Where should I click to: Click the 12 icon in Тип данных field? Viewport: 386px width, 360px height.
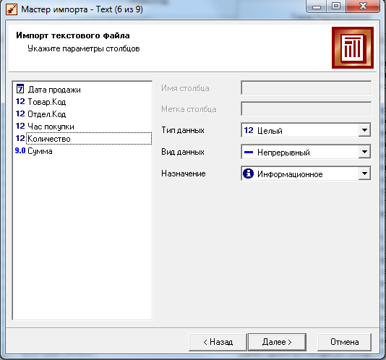[x=249, y=130]
